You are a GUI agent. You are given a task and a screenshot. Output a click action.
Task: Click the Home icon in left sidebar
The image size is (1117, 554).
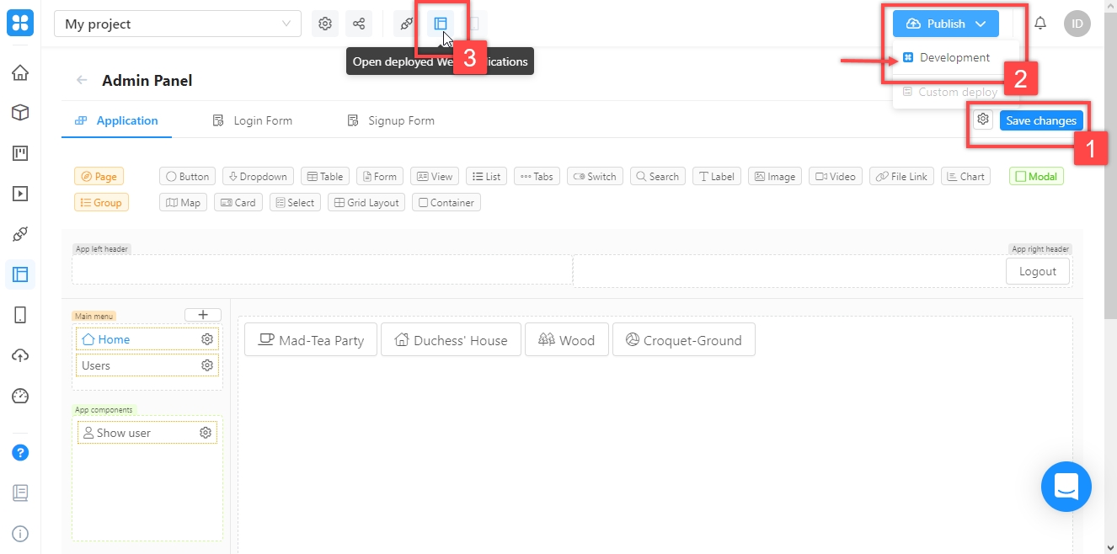pyautogui.click(x=20, y=72)
